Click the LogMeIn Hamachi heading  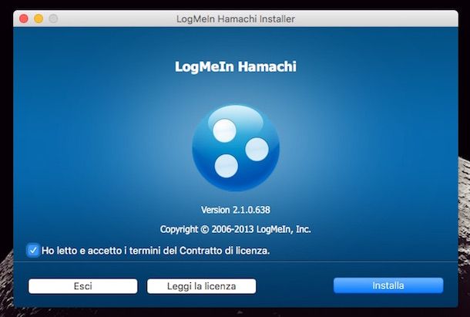[236, 66]
